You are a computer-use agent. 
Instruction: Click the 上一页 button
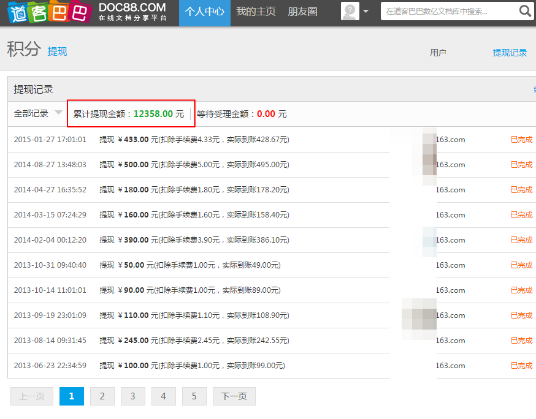32,396
